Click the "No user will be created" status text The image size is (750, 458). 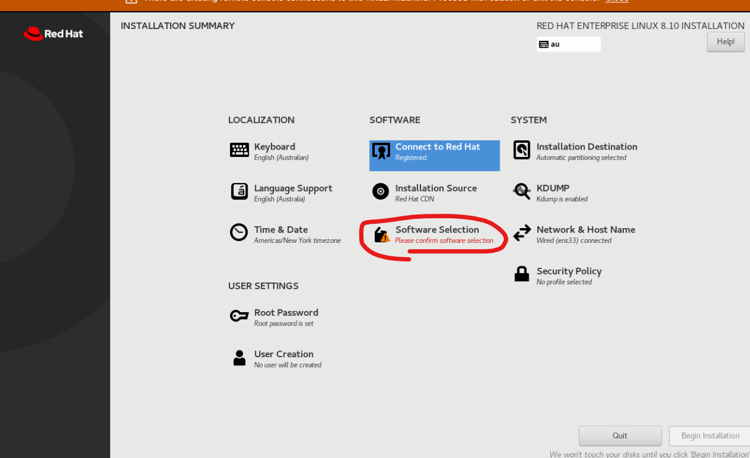pos(288,365)
